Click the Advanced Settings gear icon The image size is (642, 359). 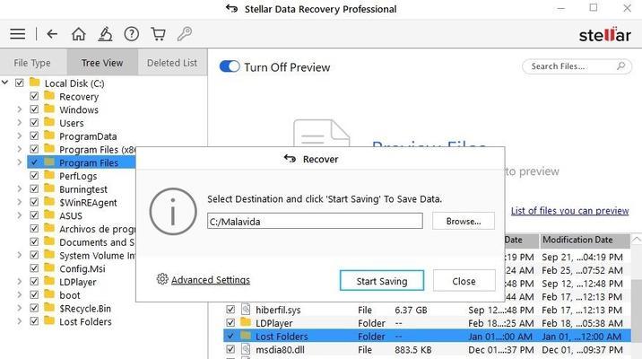[x=162, y=279]
